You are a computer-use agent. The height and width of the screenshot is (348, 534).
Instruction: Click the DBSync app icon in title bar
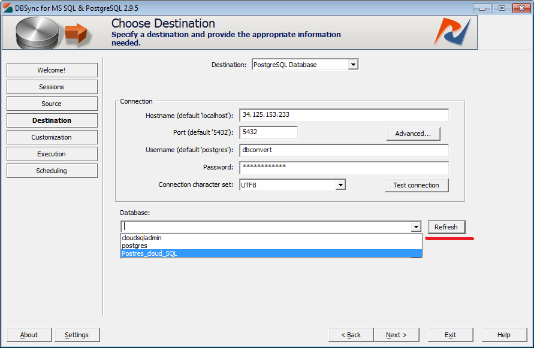pos(8,8)
